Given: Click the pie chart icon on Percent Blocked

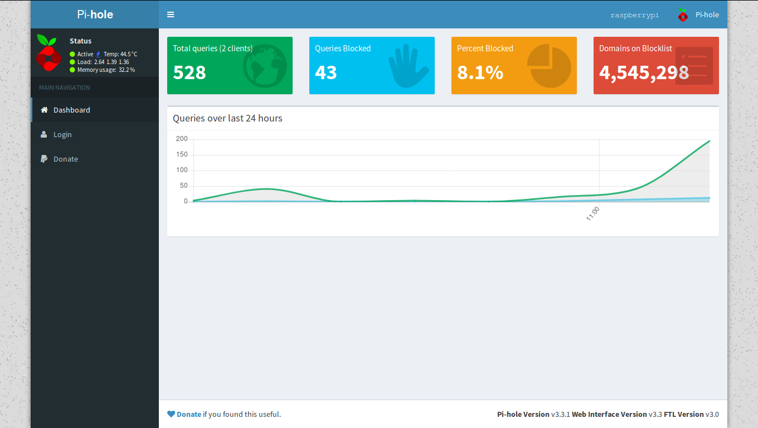Looking at the screenshot, I should coord(549,66).
